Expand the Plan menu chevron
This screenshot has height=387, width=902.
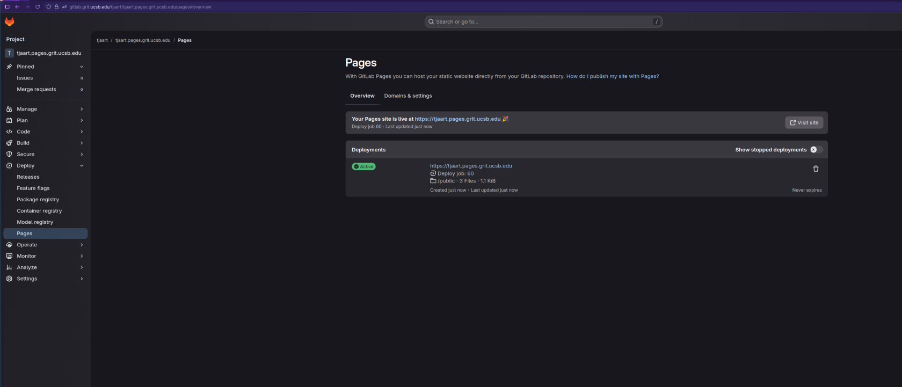pos(82,120)
